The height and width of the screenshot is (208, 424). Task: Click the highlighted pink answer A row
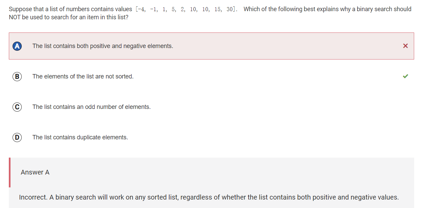[211, 46]
